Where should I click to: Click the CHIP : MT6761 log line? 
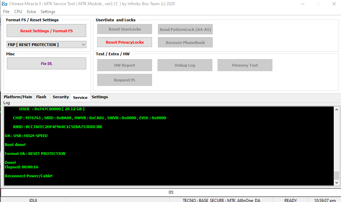coord(90,118)
